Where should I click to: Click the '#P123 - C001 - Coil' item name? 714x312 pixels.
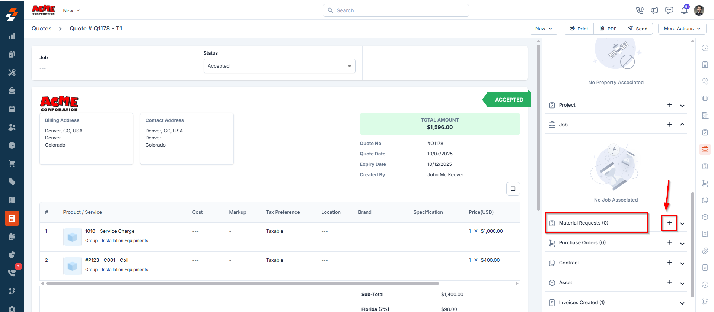pos(107,260)
